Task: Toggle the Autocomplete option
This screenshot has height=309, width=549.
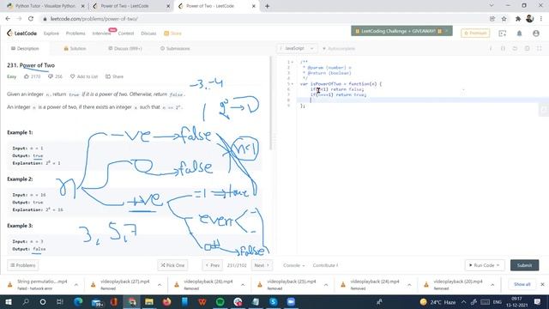Action: pyautogui.click(x=339, y=48)
